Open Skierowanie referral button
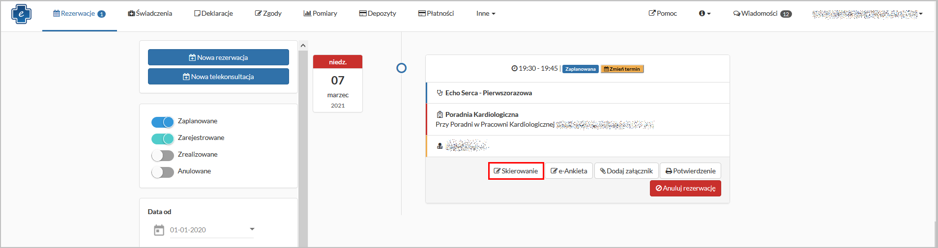The image size is (938, 248). click(516, 171)
